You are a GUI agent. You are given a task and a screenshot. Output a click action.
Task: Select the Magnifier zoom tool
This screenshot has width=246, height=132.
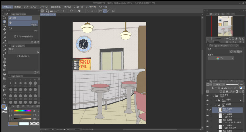[4, 18]
